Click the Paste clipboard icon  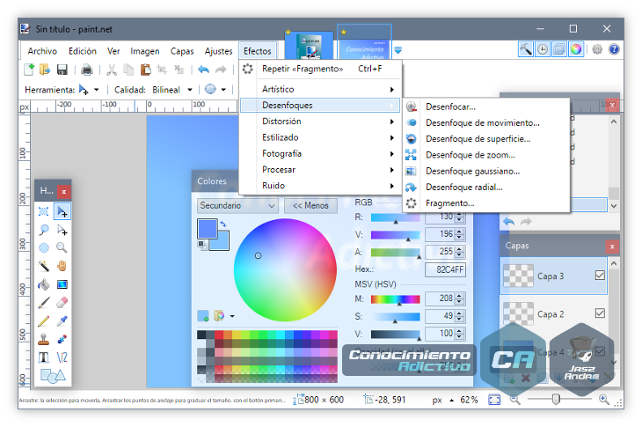tap(145, 70)
